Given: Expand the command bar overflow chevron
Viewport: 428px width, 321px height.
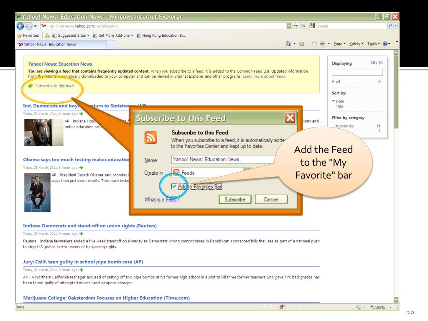Looking at the screenshot, I should (x=397, y=41).
